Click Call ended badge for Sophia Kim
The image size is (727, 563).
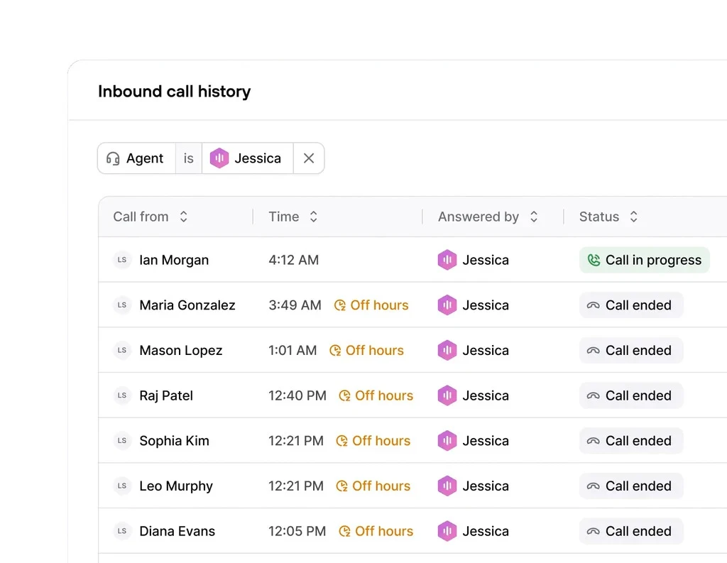631,441
